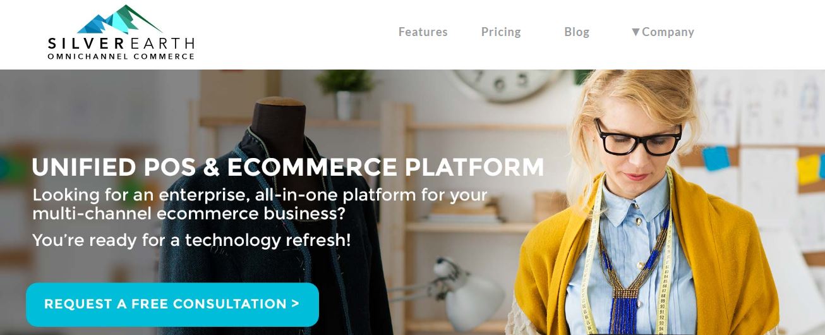Request a free consultation button
This screenshot has height=335, width=825.
(x=172, y=304)
